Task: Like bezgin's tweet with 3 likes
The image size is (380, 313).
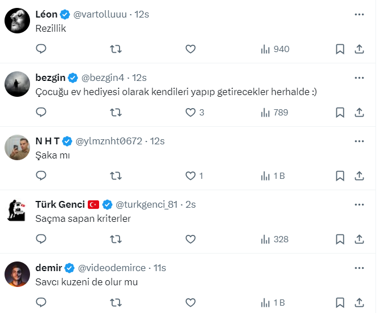Action: click(x=191, y=113)
